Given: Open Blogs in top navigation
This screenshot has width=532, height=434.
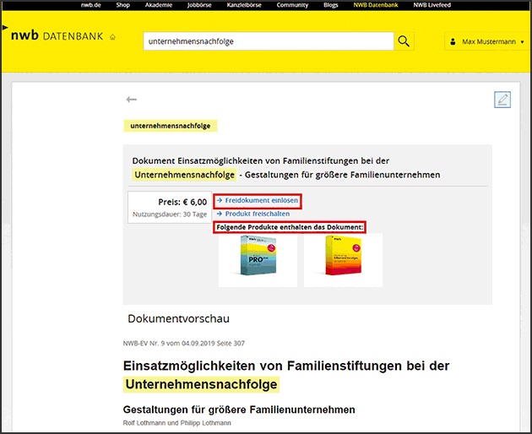Looking at the screenshot, I should [x=330, y=6].
